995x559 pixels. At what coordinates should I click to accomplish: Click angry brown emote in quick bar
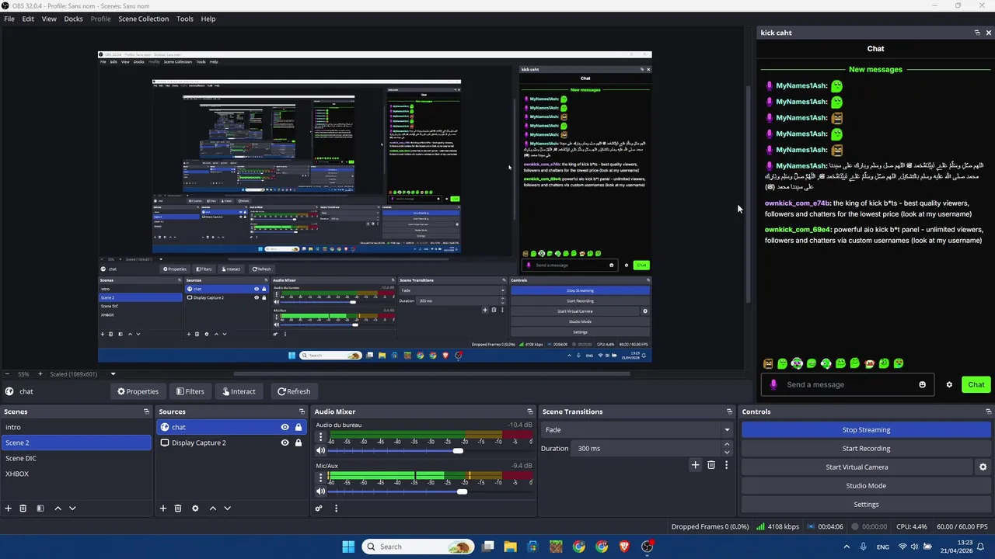(x=768, y=363)
